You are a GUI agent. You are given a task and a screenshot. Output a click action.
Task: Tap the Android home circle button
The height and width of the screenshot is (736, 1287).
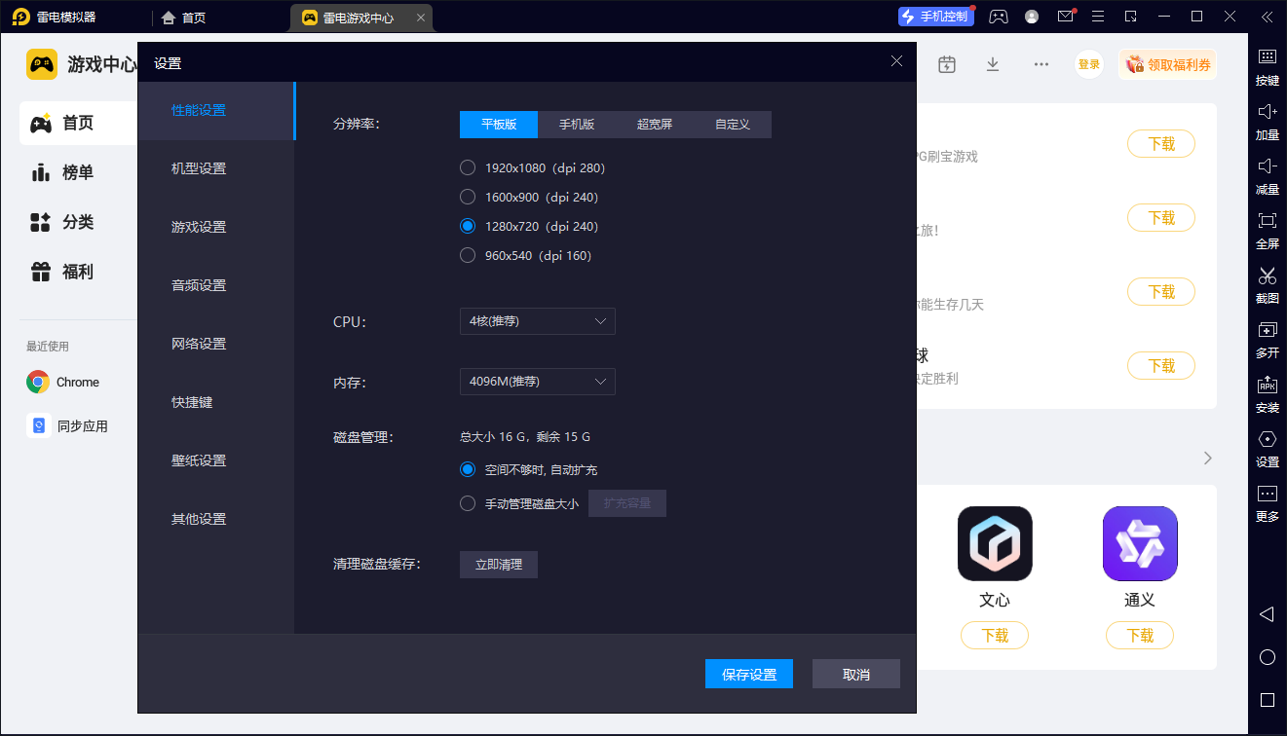1267,657
